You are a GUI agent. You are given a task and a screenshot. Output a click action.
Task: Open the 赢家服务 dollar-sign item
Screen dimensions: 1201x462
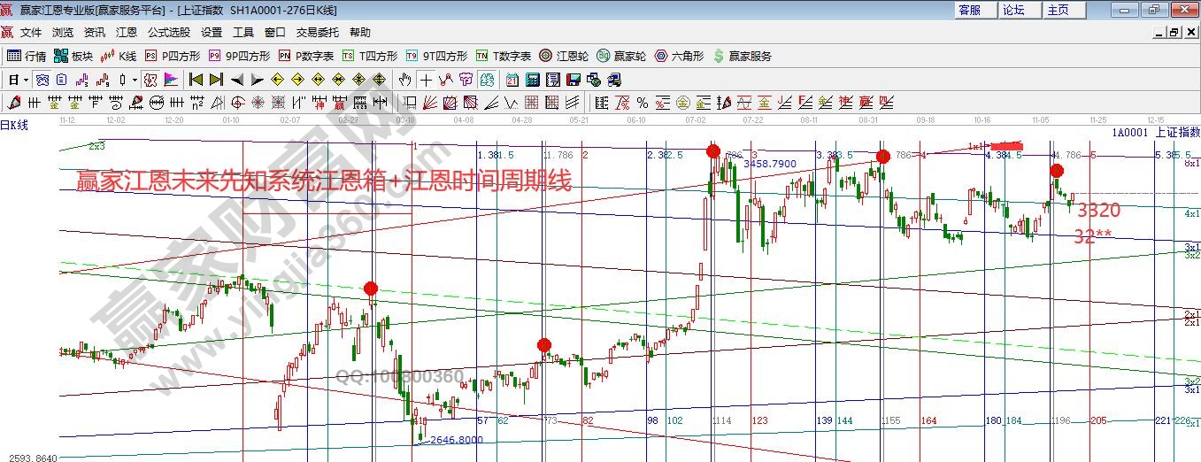(742, 56)
